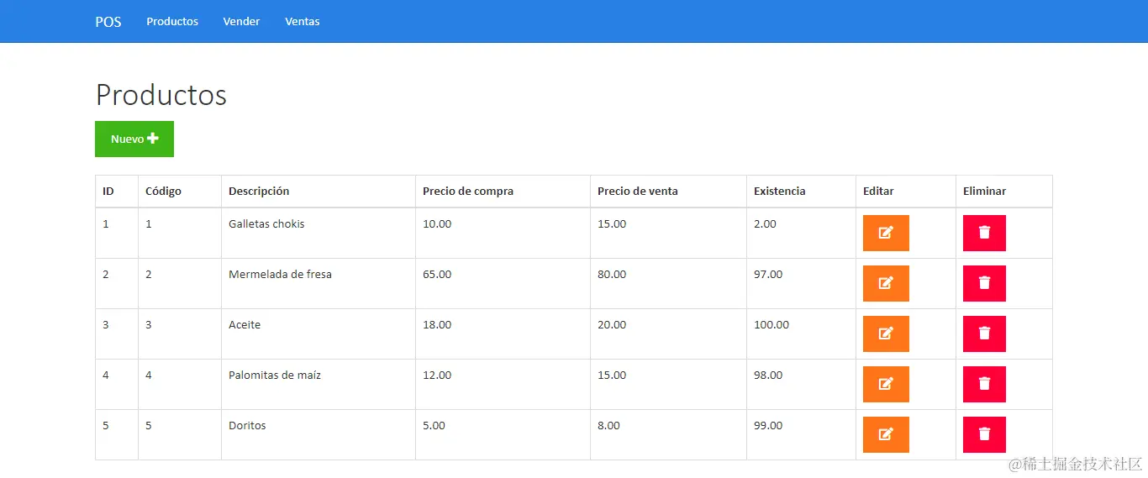This screenshot has height=478, width=1148.
Task: Click purchase price 65.00 cell
Action: [503, 283]
